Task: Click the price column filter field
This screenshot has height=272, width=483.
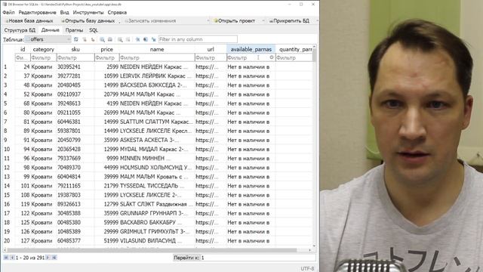Action: 106,57
